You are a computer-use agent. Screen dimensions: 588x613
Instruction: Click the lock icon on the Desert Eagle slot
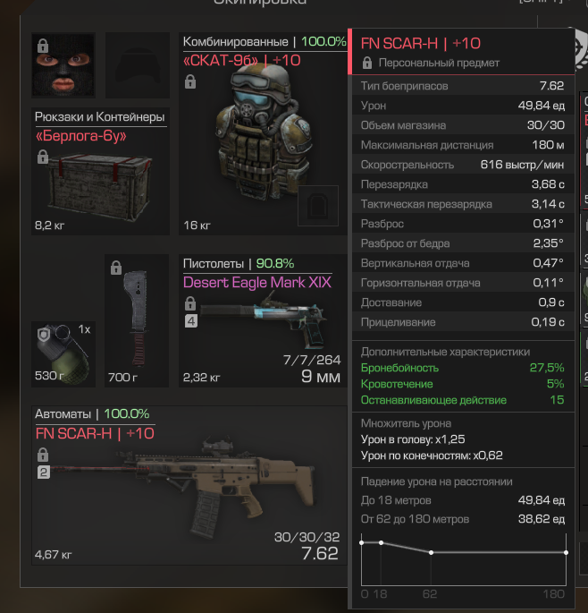(x=190, y=303)
